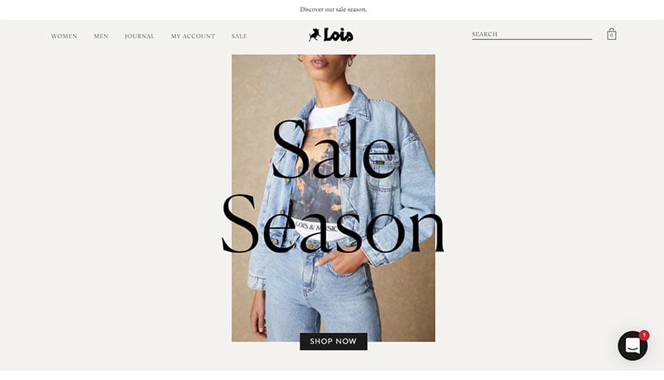The width and height of the screenshot is (664, 380).
Task: Go home via the Lois wordmark
Action: [x=339, y=35]
